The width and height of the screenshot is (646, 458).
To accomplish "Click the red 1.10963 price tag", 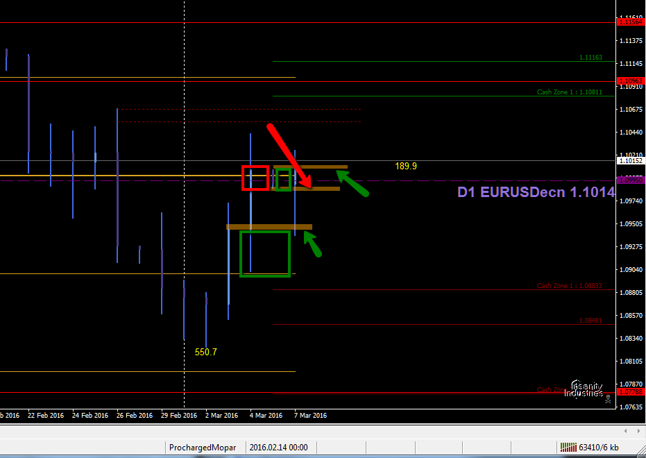I will pyautogui.click(x=631, y=81).
